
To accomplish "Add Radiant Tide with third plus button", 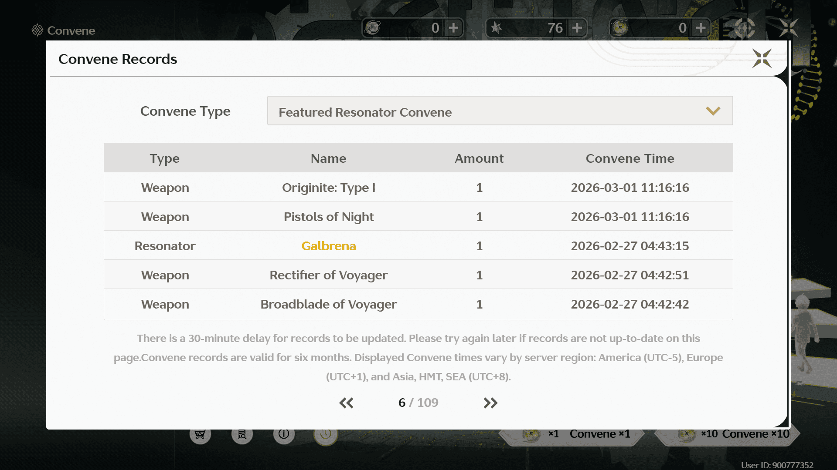I will tap(701, 28).
